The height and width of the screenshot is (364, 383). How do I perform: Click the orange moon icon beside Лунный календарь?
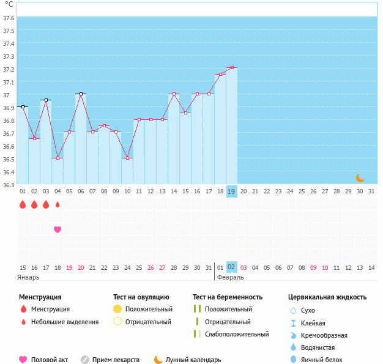[x=158, y=360]
